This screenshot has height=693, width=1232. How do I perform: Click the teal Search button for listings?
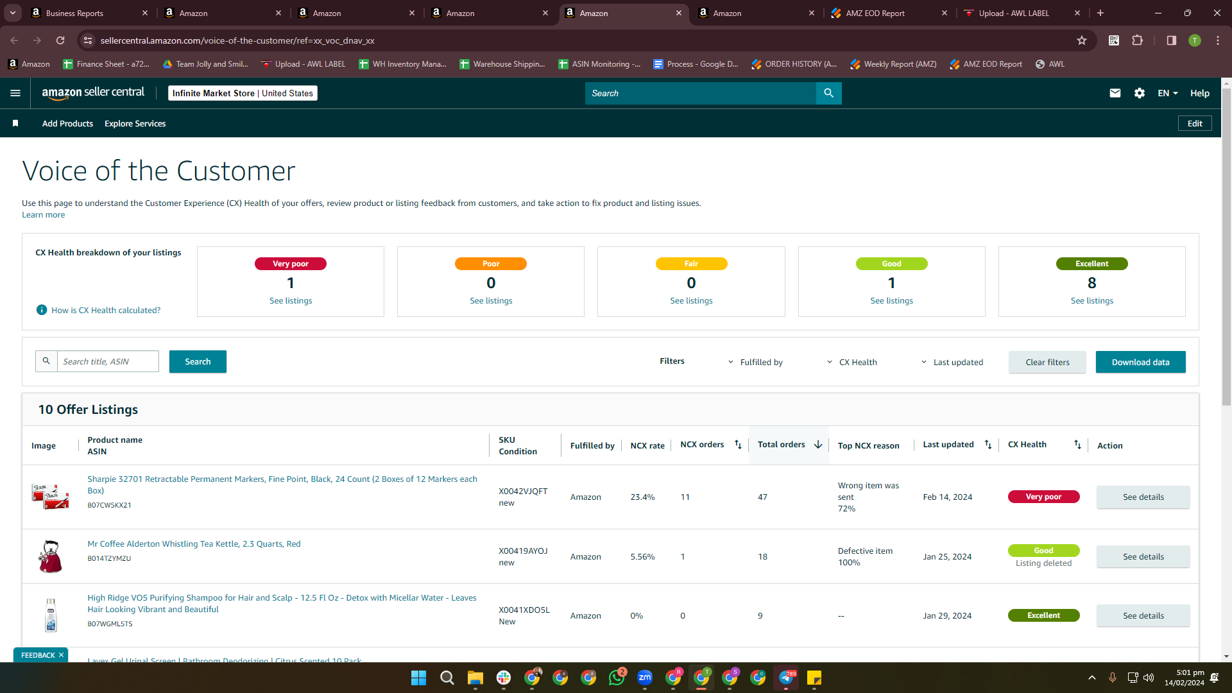[198, 361]
